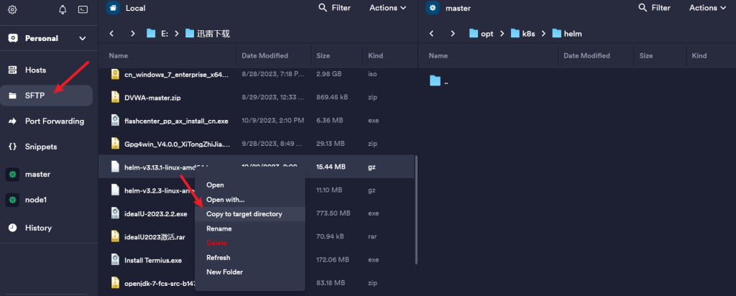Click the notifications bell icon

point(63,9)
